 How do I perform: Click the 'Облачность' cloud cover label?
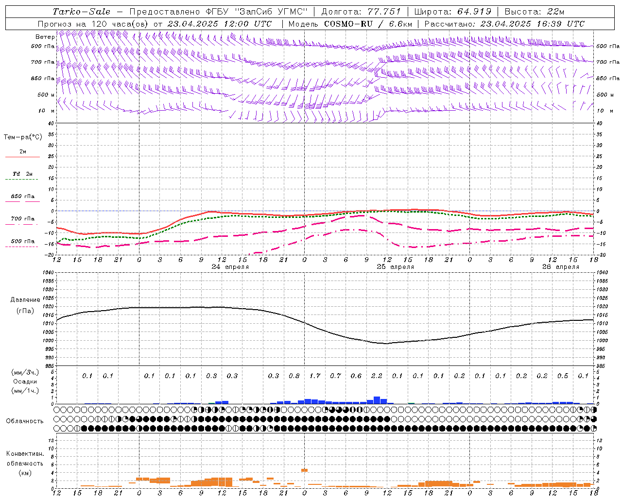[25, 421]
